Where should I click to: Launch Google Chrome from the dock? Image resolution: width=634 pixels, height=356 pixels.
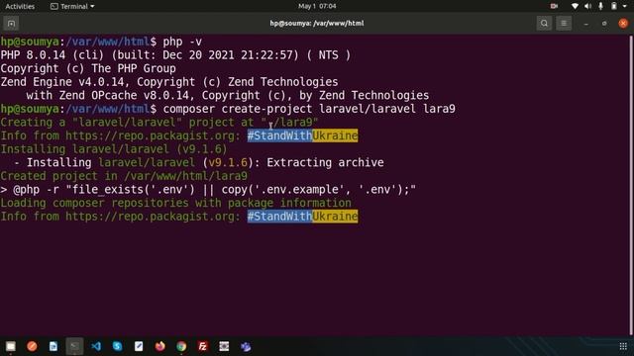tap(181, 346)
